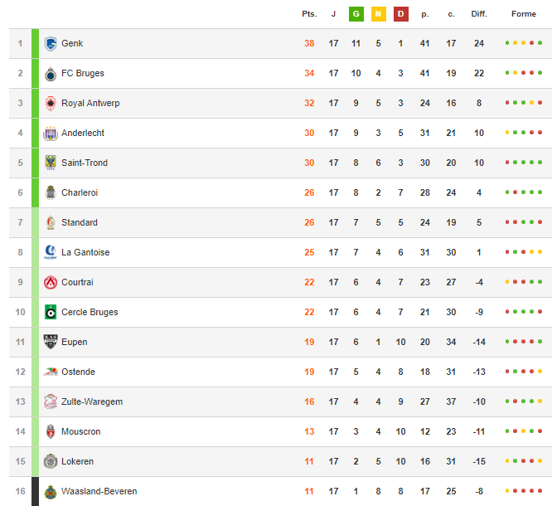Click the Anderlecht purple crest icon
The height and width of the screenshot is (506, 552).
pyautogui.click(x=51, y=134)
